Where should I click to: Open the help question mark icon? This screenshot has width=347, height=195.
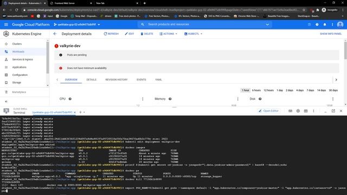click(x=317, y=24)
